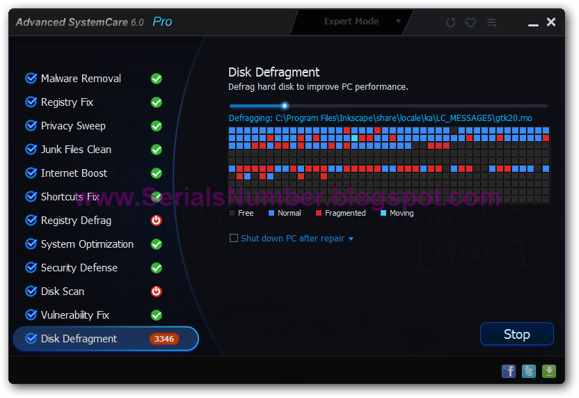Image resolution: width=579 pixels, height=398 pixels.
Task: Click the green check status next to Security Defense
Action: (x=156, y=268)
